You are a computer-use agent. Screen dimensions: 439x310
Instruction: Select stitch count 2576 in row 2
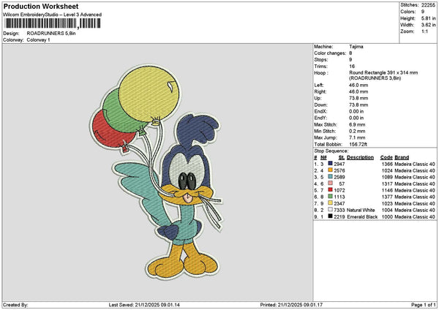click(x=339, y=170)
